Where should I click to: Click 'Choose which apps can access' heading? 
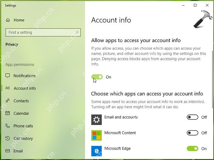(147, 94)
